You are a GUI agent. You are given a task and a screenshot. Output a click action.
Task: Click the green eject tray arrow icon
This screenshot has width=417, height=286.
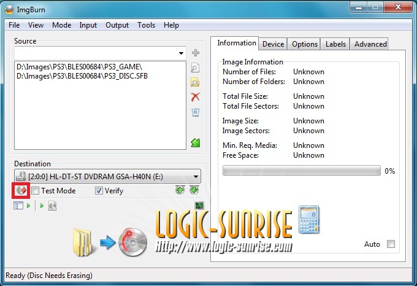click(179, 190)
